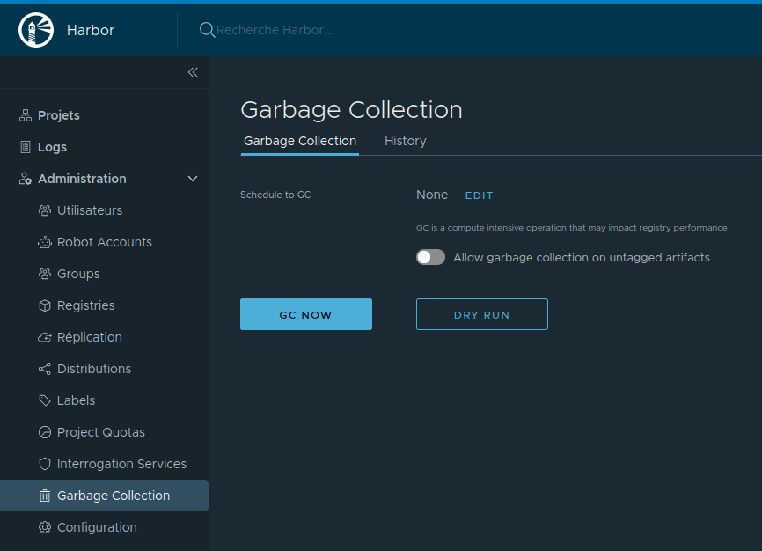Select the Garbage Collection tab
This screenshot has width=762, height=551.
(x=300, y=141)
